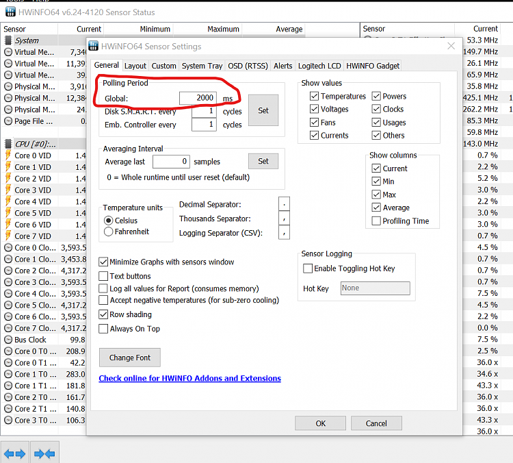This screenshot has width=513, height=463.
Task: Click the Change Font button
Action: [130, 358]
